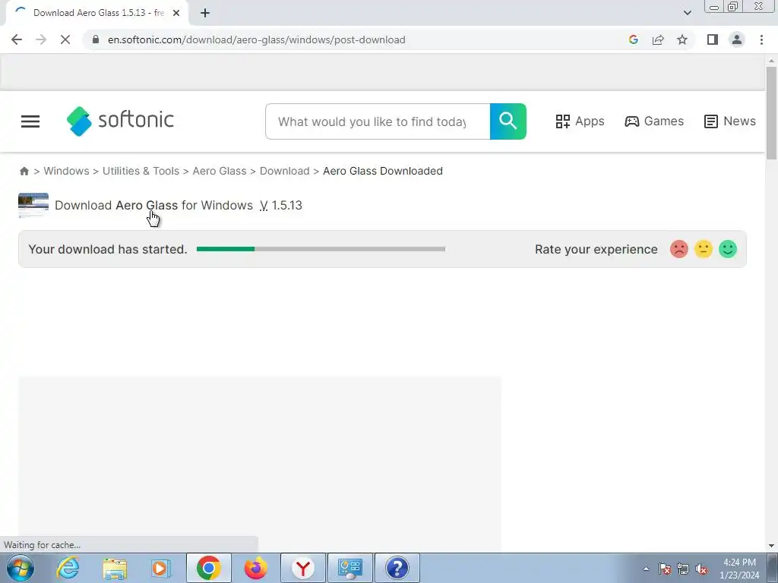Open the News section
Screen dimensions: 778x583
(730, 121)
